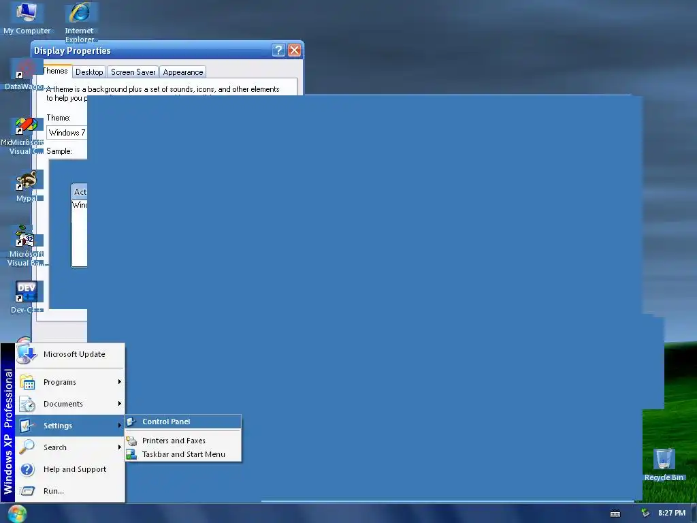Open Programs in Start menu
Viewport: 697px width, 523px height.
(70, 382)
